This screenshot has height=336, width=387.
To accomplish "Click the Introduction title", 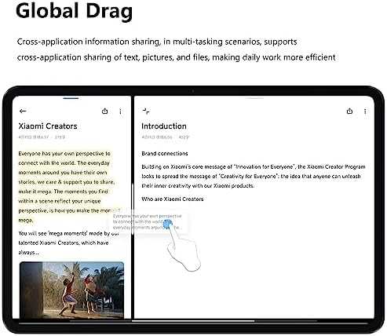I will point(164,126).
